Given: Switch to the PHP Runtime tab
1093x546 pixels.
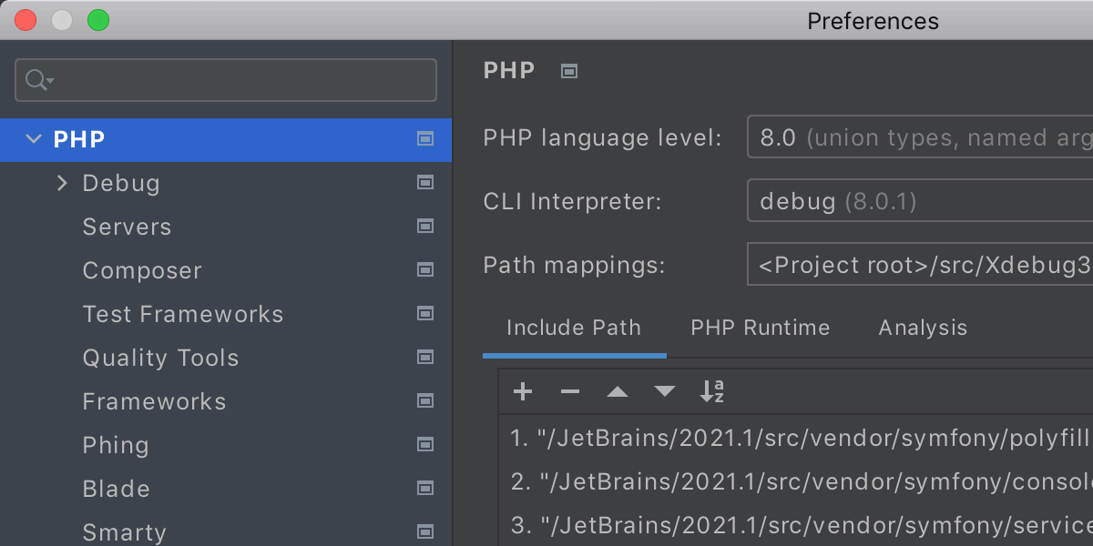Looking at the screenshot, I should [x=760, y=328].
